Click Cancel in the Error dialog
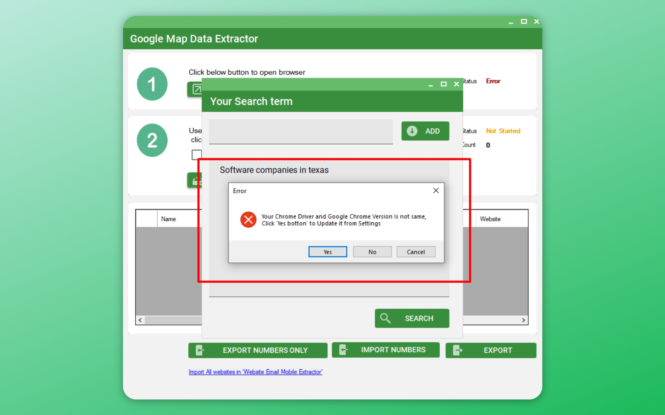Screen dimensions: 665x415 [415, 252]
